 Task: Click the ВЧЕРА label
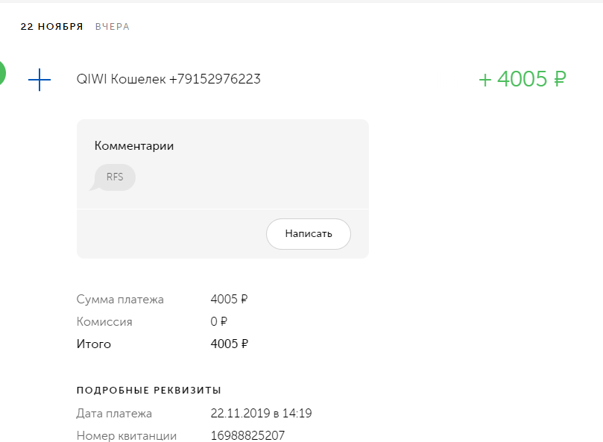pyautogui.click(x=112, y=27)
